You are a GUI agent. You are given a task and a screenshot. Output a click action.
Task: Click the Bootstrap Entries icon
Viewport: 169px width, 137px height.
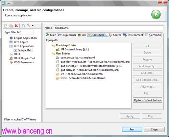(x=53, y=45)
